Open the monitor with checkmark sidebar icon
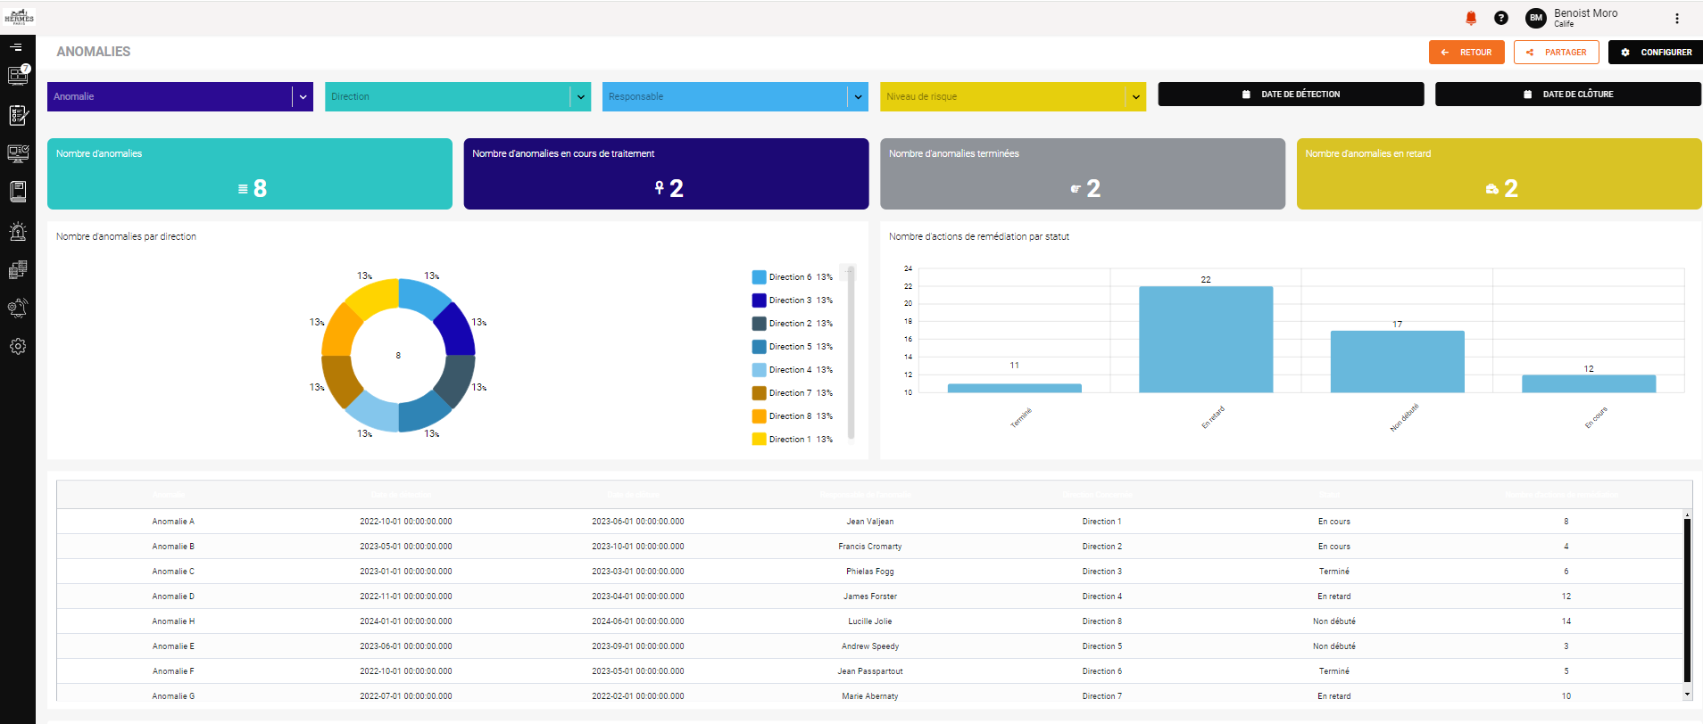This screenshot has width=1703, height=724. click(x=18, y=153)
